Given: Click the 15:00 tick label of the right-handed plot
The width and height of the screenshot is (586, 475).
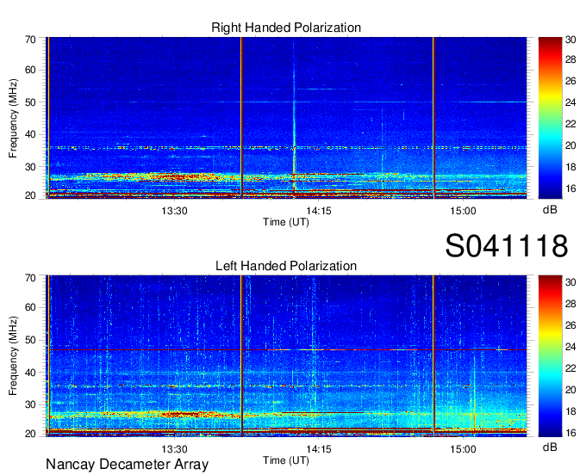Looking at the screenshot, I should pos(463,211).
